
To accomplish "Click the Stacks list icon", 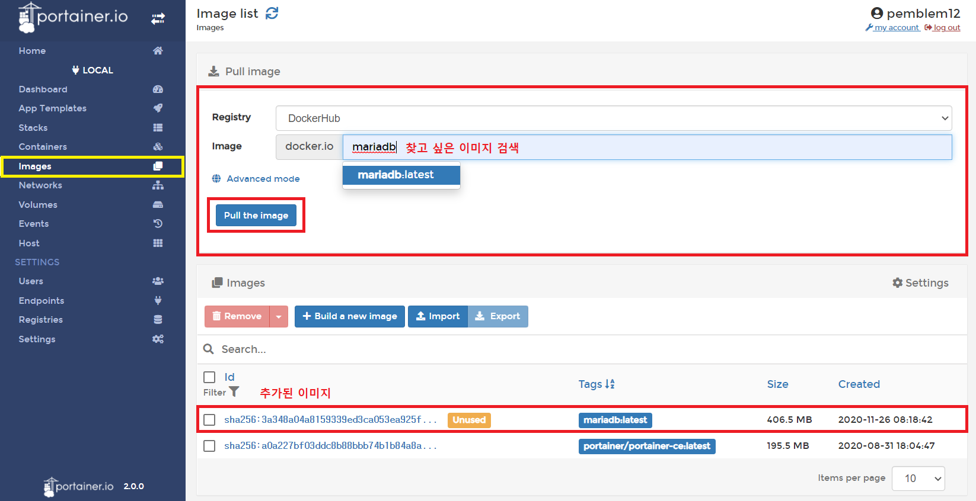I will pos(158,127).
